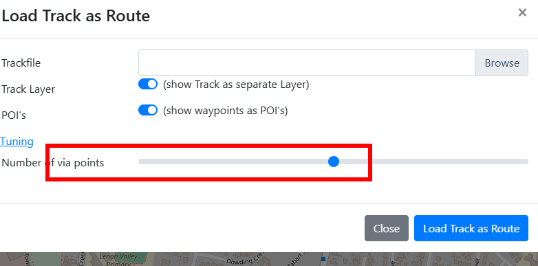
Task: Close the dialog using the X icon
Action: tap(522, 13)
